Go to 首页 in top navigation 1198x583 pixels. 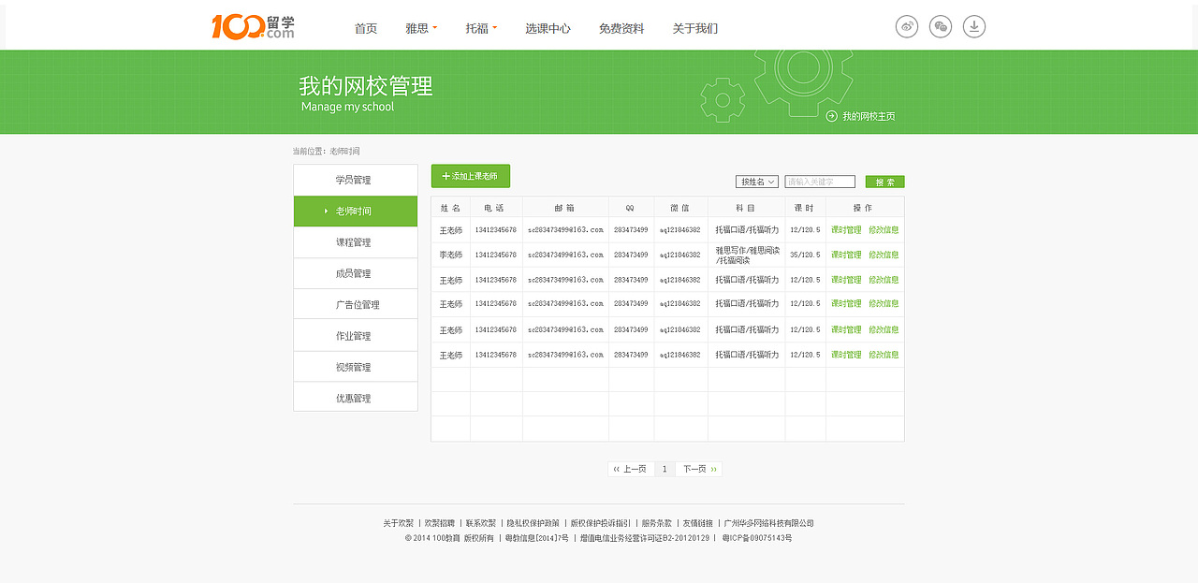pos(366,28)
